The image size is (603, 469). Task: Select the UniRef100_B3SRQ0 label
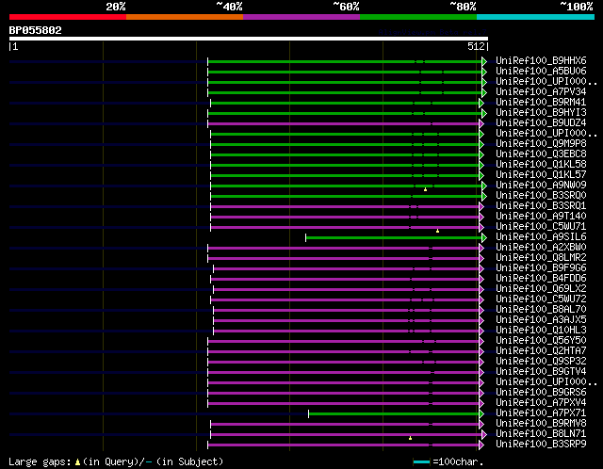tap(541, 196)
